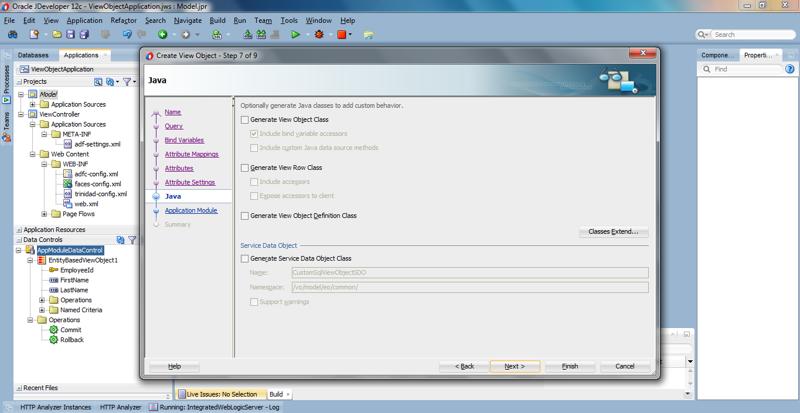Open the Refactor menu

click(123, 20)
